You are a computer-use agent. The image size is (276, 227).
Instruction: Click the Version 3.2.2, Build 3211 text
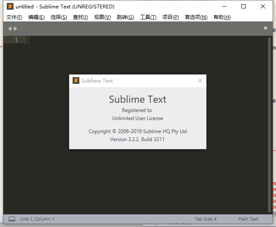pos(137,139)
